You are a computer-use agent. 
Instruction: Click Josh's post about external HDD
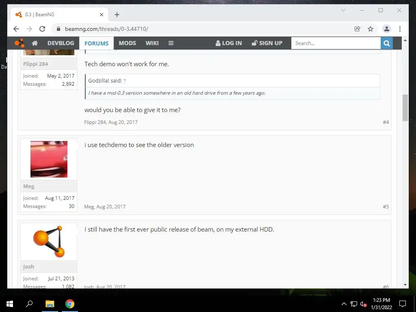coord(179,229)
